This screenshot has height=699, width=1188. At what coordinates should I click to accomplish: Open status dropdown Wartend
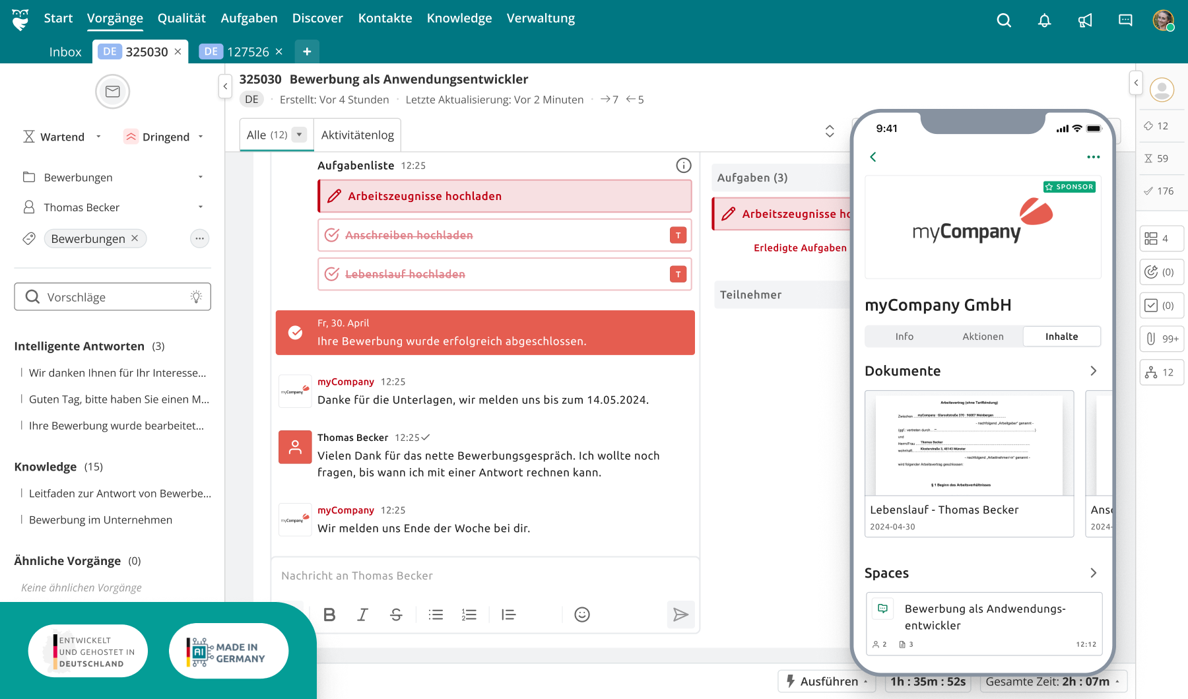61,137
